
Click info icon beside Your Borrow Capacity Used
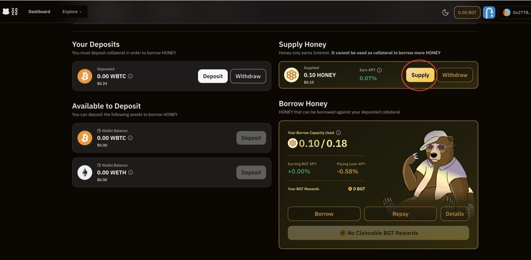pos(338,133)
